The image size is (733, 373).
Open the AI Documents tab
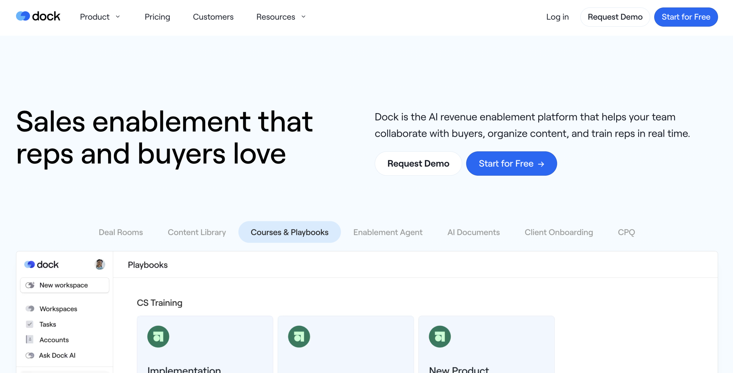pos(473,232)
